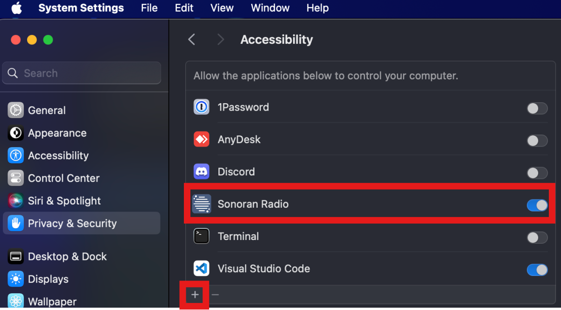Viewport: 561px width, 310px height.
Task: Open the Help menu
Action: 317,8
